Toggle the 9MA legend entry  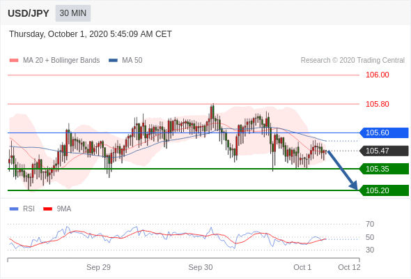tap(57, 209)
